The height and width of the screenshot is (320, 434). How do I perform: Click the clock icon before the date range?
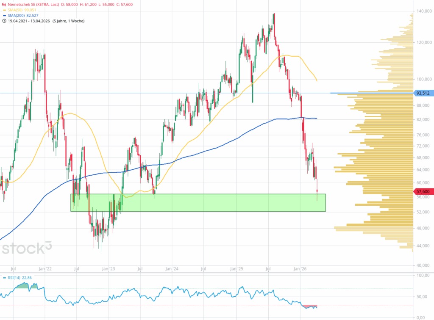point(4,21)
